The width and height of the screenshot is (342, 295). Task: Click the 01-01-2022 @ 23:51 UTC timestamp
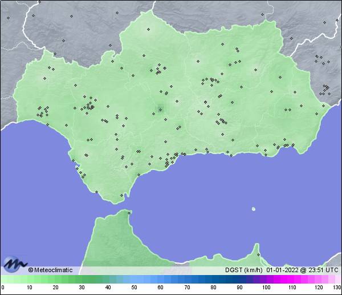(x=302, y=270)
